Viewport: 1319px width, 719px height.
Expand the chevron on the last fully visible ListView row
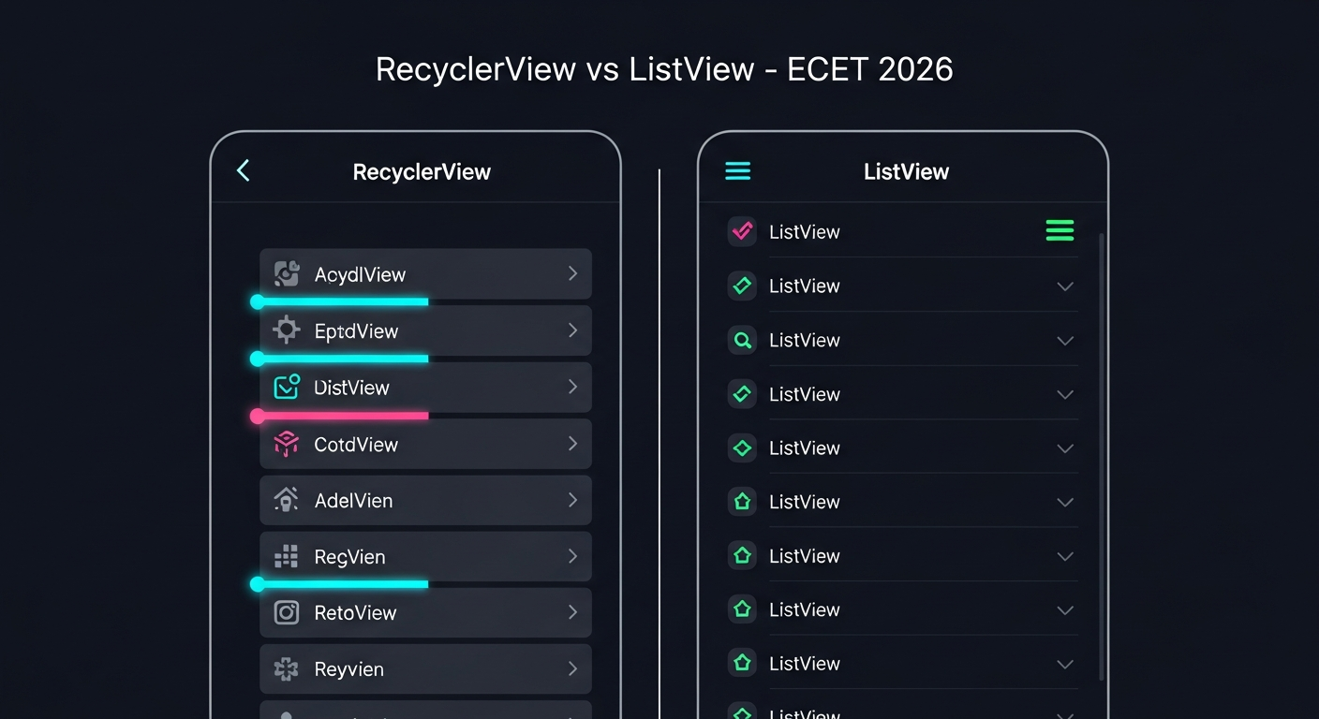(x=1064, y=664)
